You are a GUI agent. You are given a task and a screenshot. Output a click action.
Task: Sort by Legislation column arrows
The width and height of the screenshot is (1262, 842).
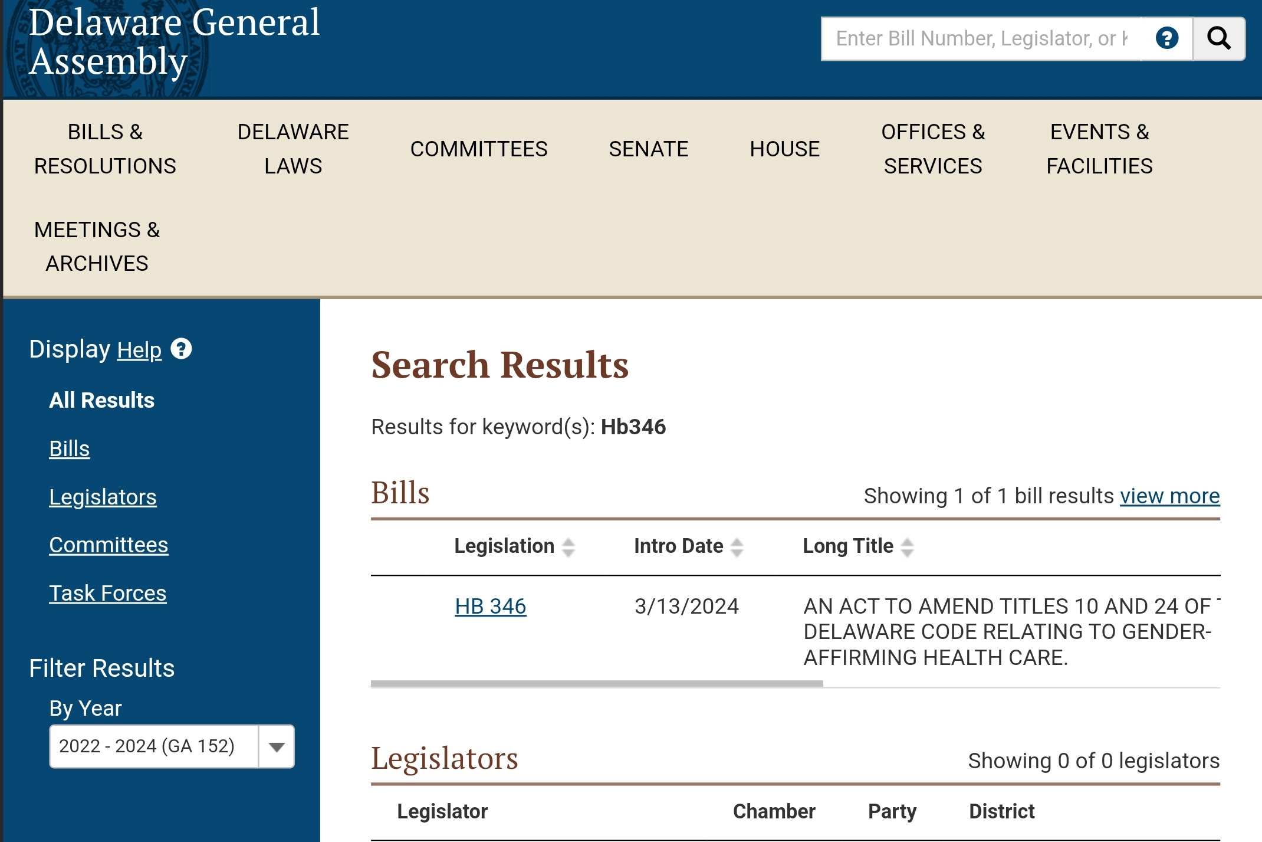coord(568,547)
